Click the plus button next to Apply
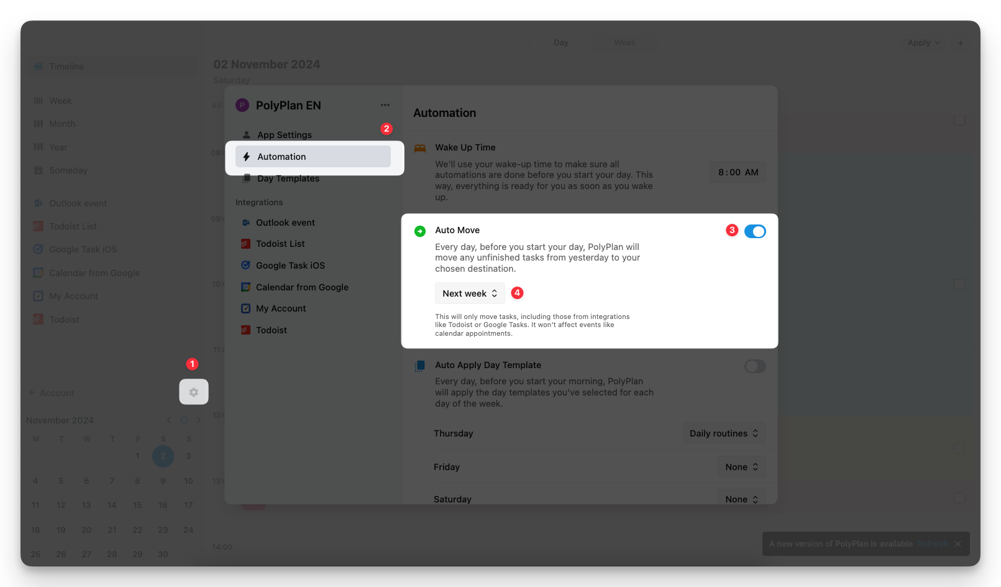 click(x=961, y=43)
